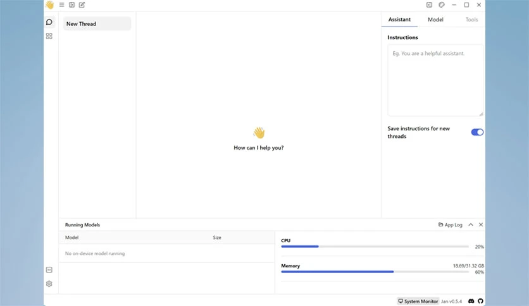Switch to the Model tab
529x306 pixels.
pyautogui.click(x=435, y=20)
